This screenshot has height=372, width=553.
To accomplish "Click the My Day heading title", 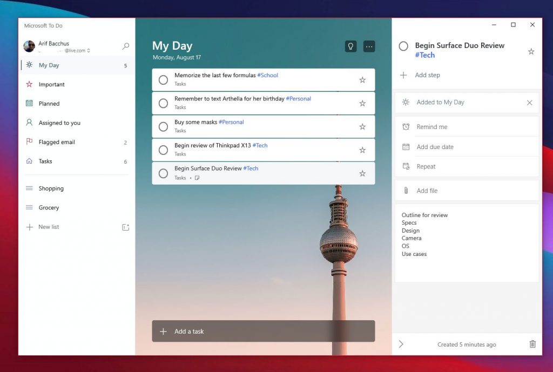I will 172,46.
